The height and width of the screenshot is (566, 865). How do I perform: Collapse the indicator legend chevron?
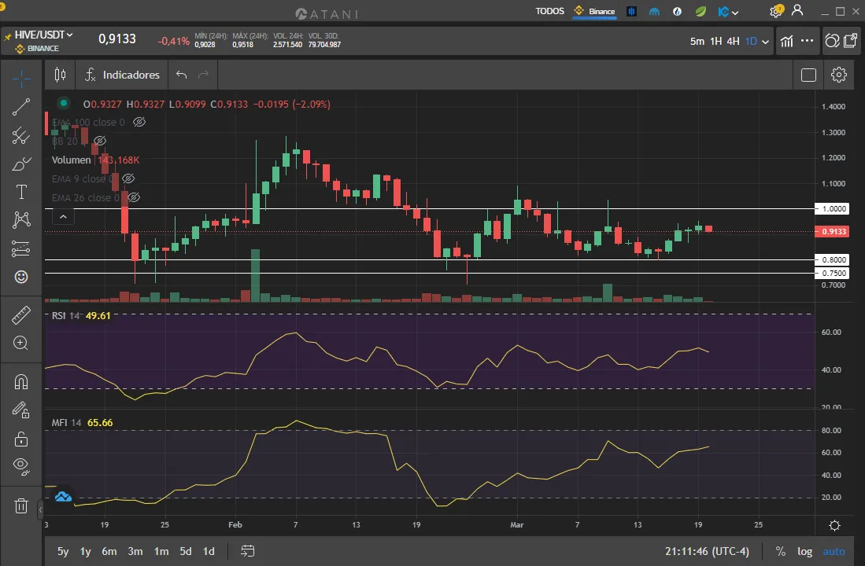click(x=64, y=217)
